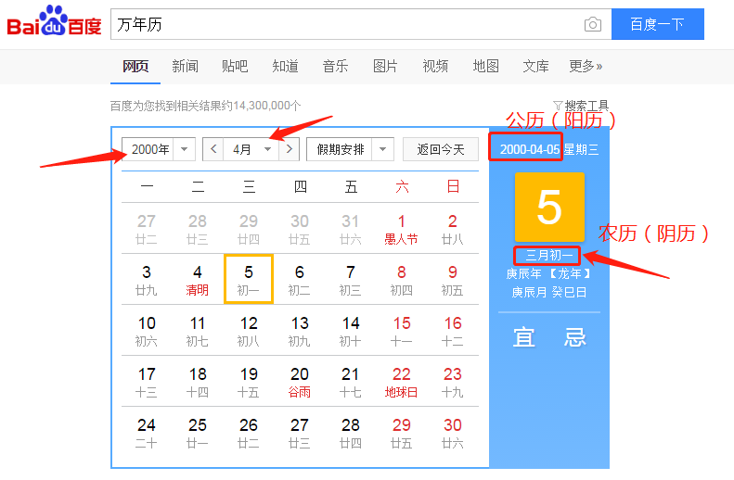Switch to 贴吧 tab

click(x=235, y=67)
